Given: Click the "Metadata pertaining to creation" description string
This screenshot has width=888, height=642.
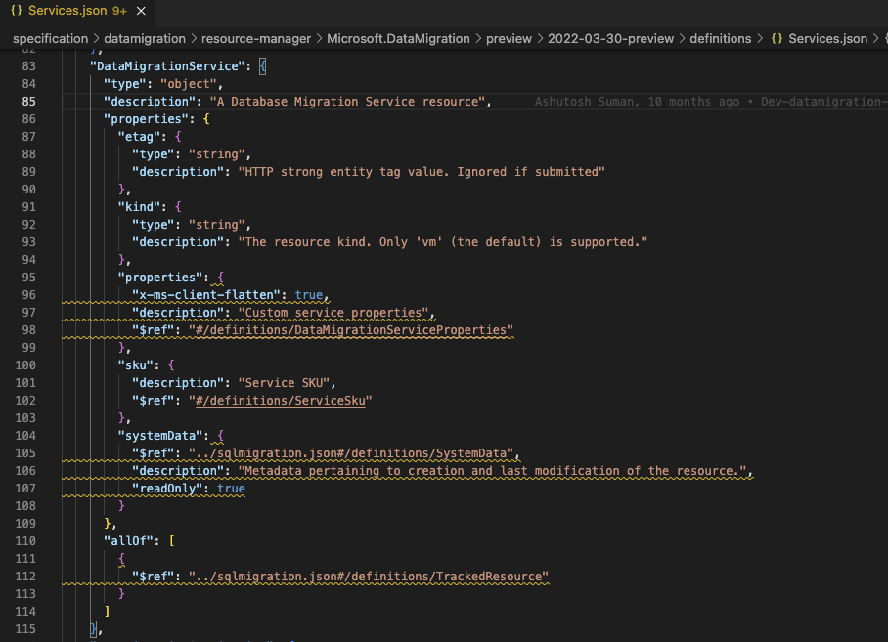Looking at the screenshot, I should pyautogui.click(x=493, y=471).
